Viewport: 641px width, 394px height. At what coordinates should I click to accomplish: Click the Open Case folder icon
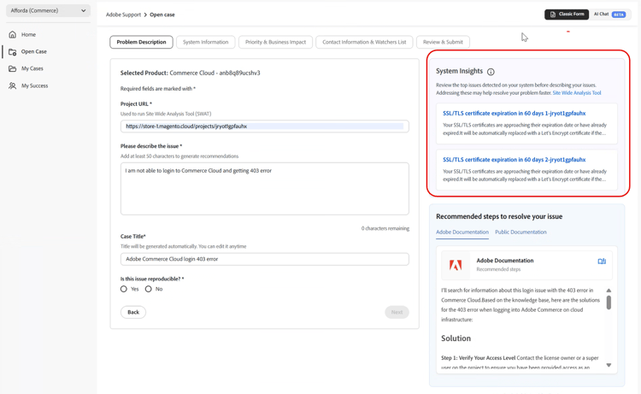point(13,51)
